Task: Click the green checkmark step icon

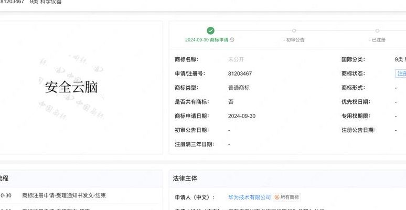Action: tap(210, 30)
